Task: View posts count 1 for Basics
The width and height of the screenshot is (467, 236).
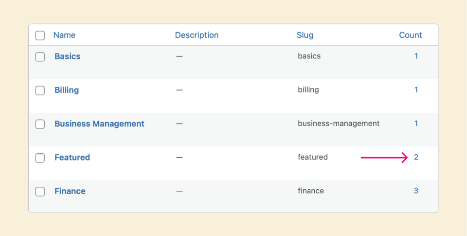Action: click(x=416, y=56)
